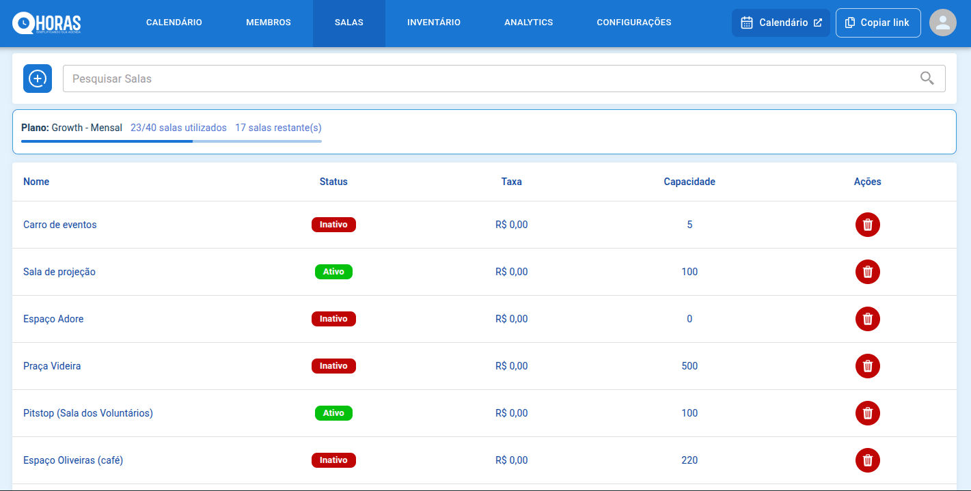Click the search magnifier icon

(x=927, y=79)
